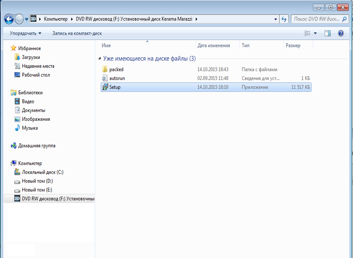The image size is (353, 258).
Task: Select the packed folder
Action: 116,69
